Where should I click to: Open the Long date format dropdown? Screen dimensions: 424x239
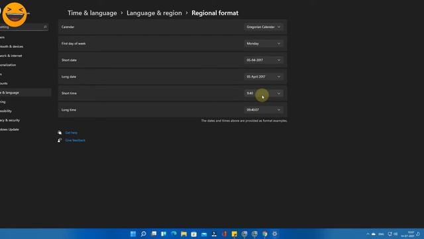pyautogui.click(x=264, y=77)
